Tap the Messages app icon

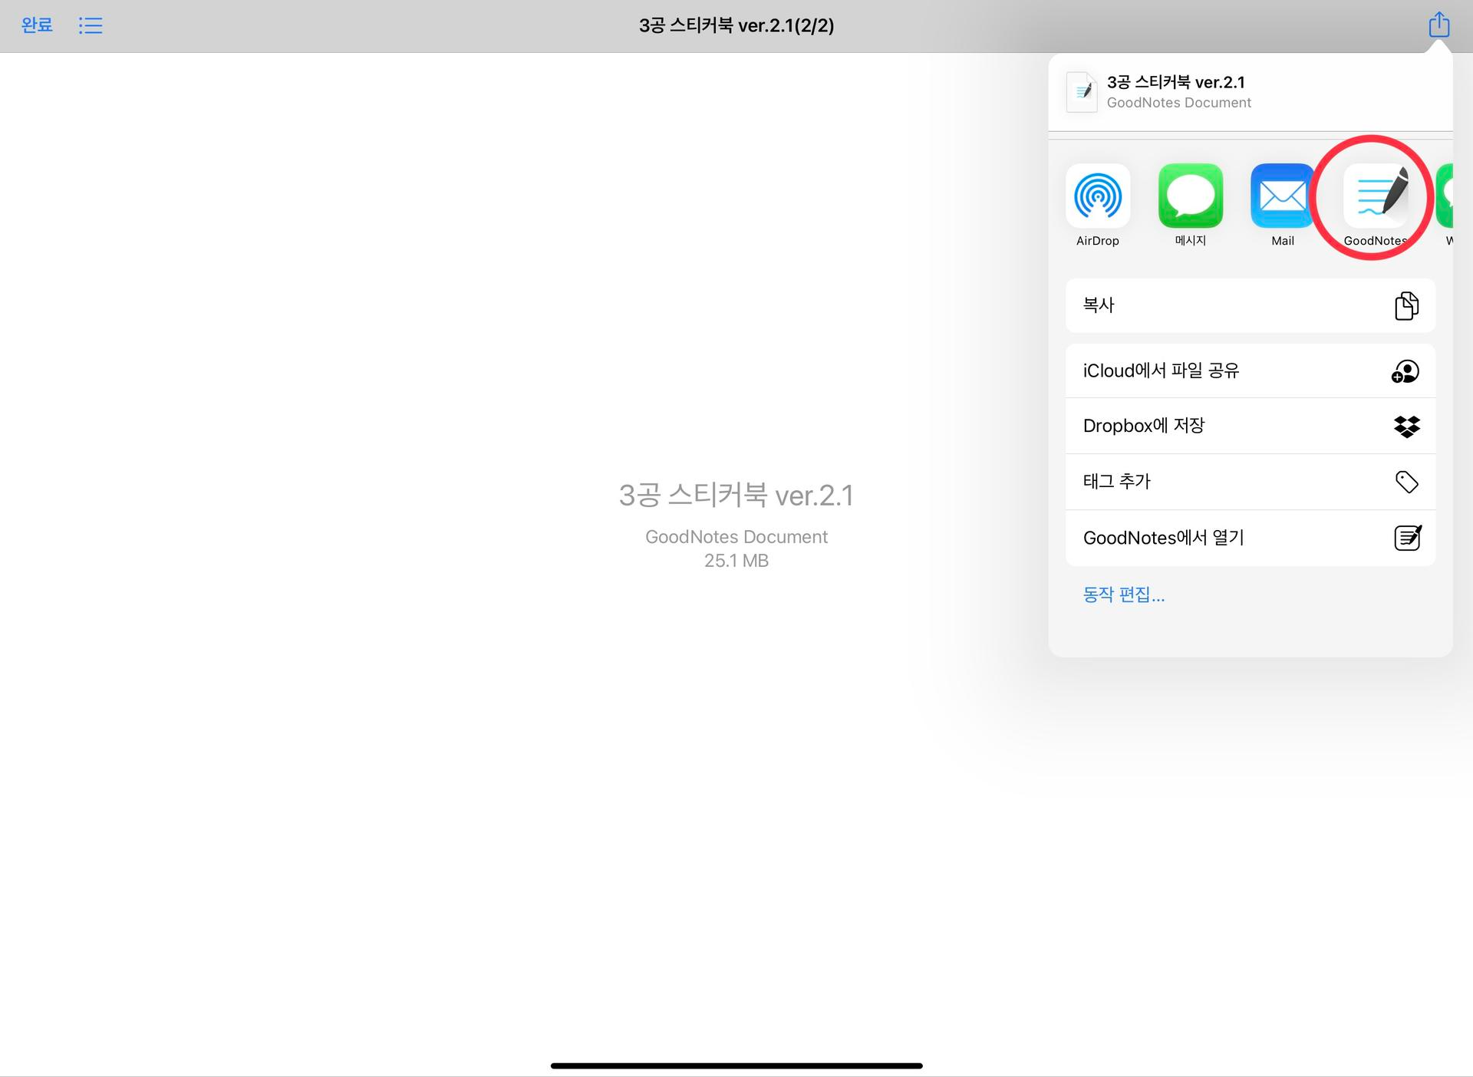pos(1191,194)
